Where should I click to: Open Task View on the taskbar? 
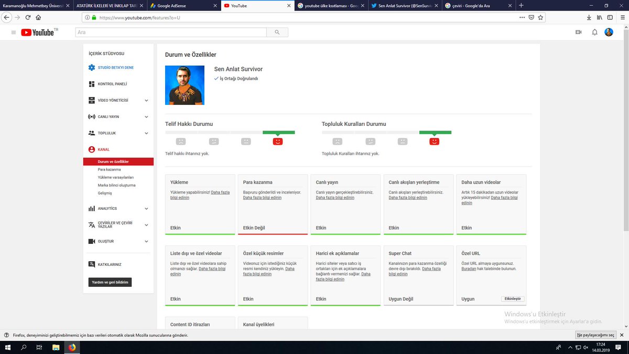(x=39, y=347)
